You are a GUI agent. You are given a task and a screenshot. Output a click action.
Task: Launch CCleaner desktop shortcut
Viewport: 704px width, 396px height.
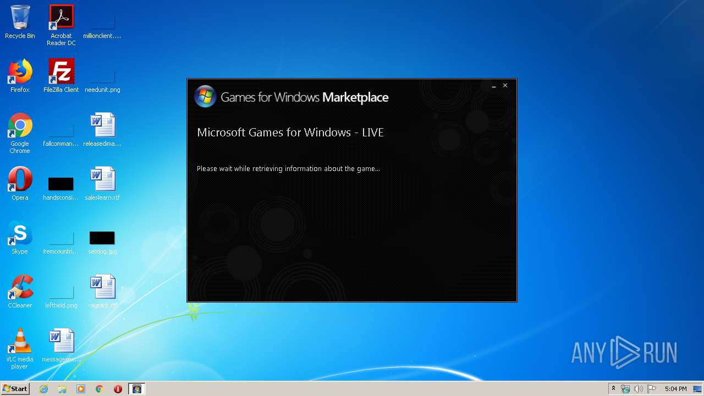tap(20, 291)
